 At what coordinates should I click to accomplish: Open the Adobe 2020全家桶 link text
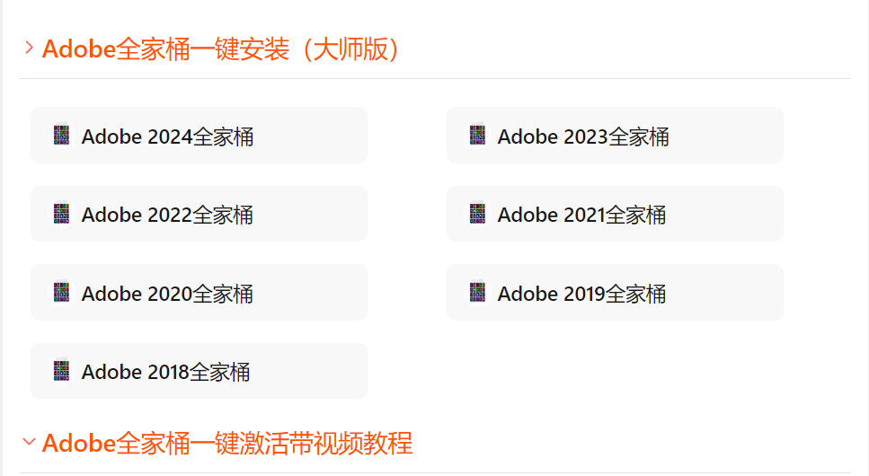point(167,294)
